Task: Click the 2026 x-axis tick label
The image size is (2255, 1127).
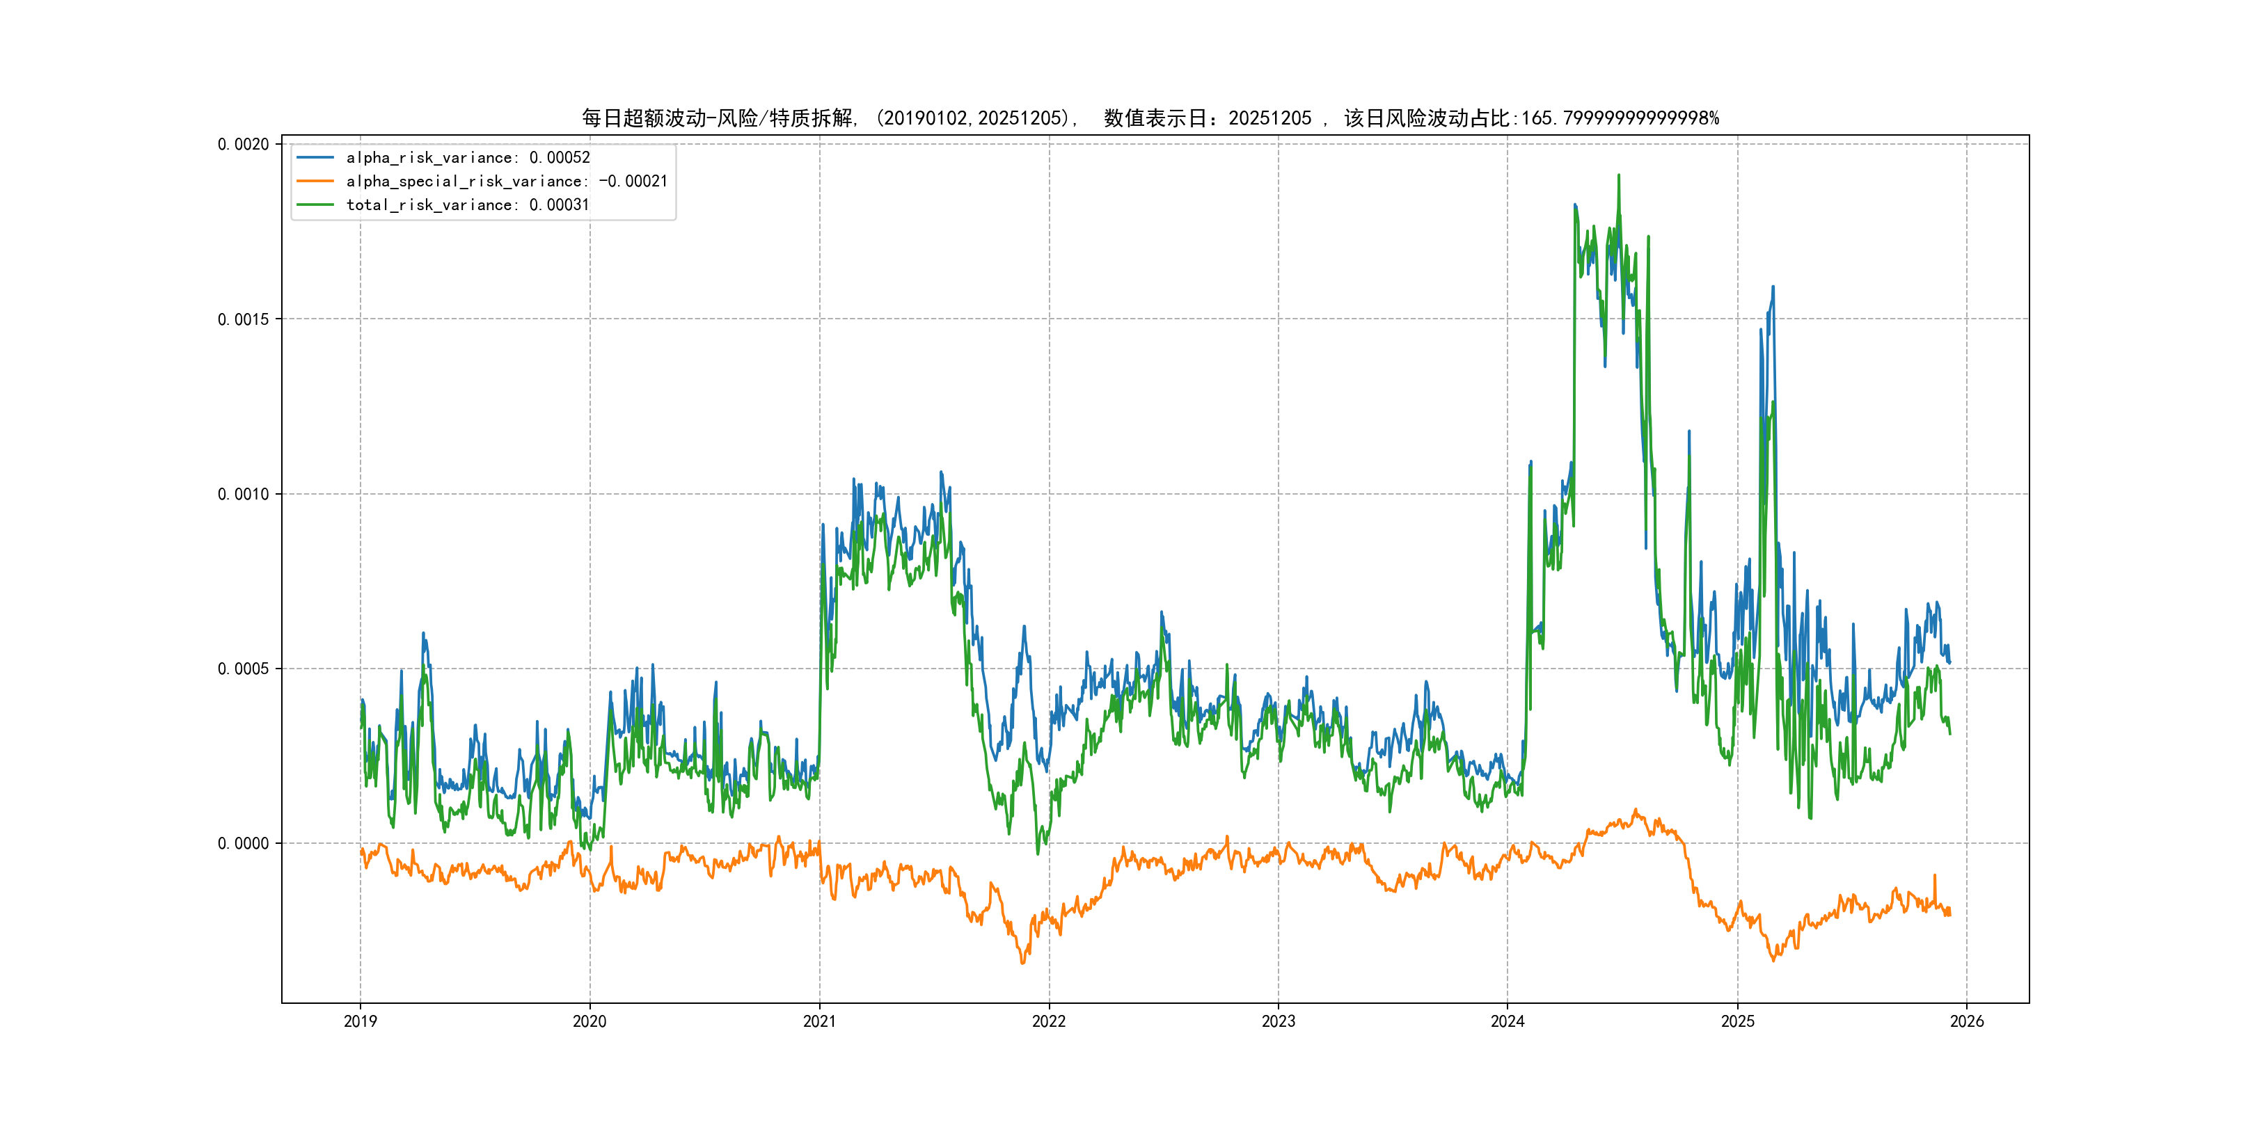Action: (1967, 1021)
